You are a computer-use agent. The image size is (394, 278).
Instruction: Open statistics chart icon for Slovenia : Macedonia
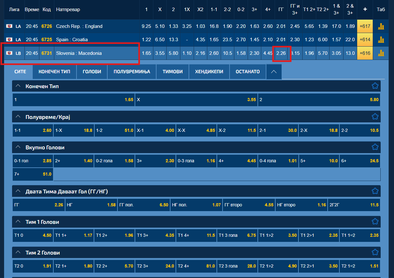[x=381, y=53]
